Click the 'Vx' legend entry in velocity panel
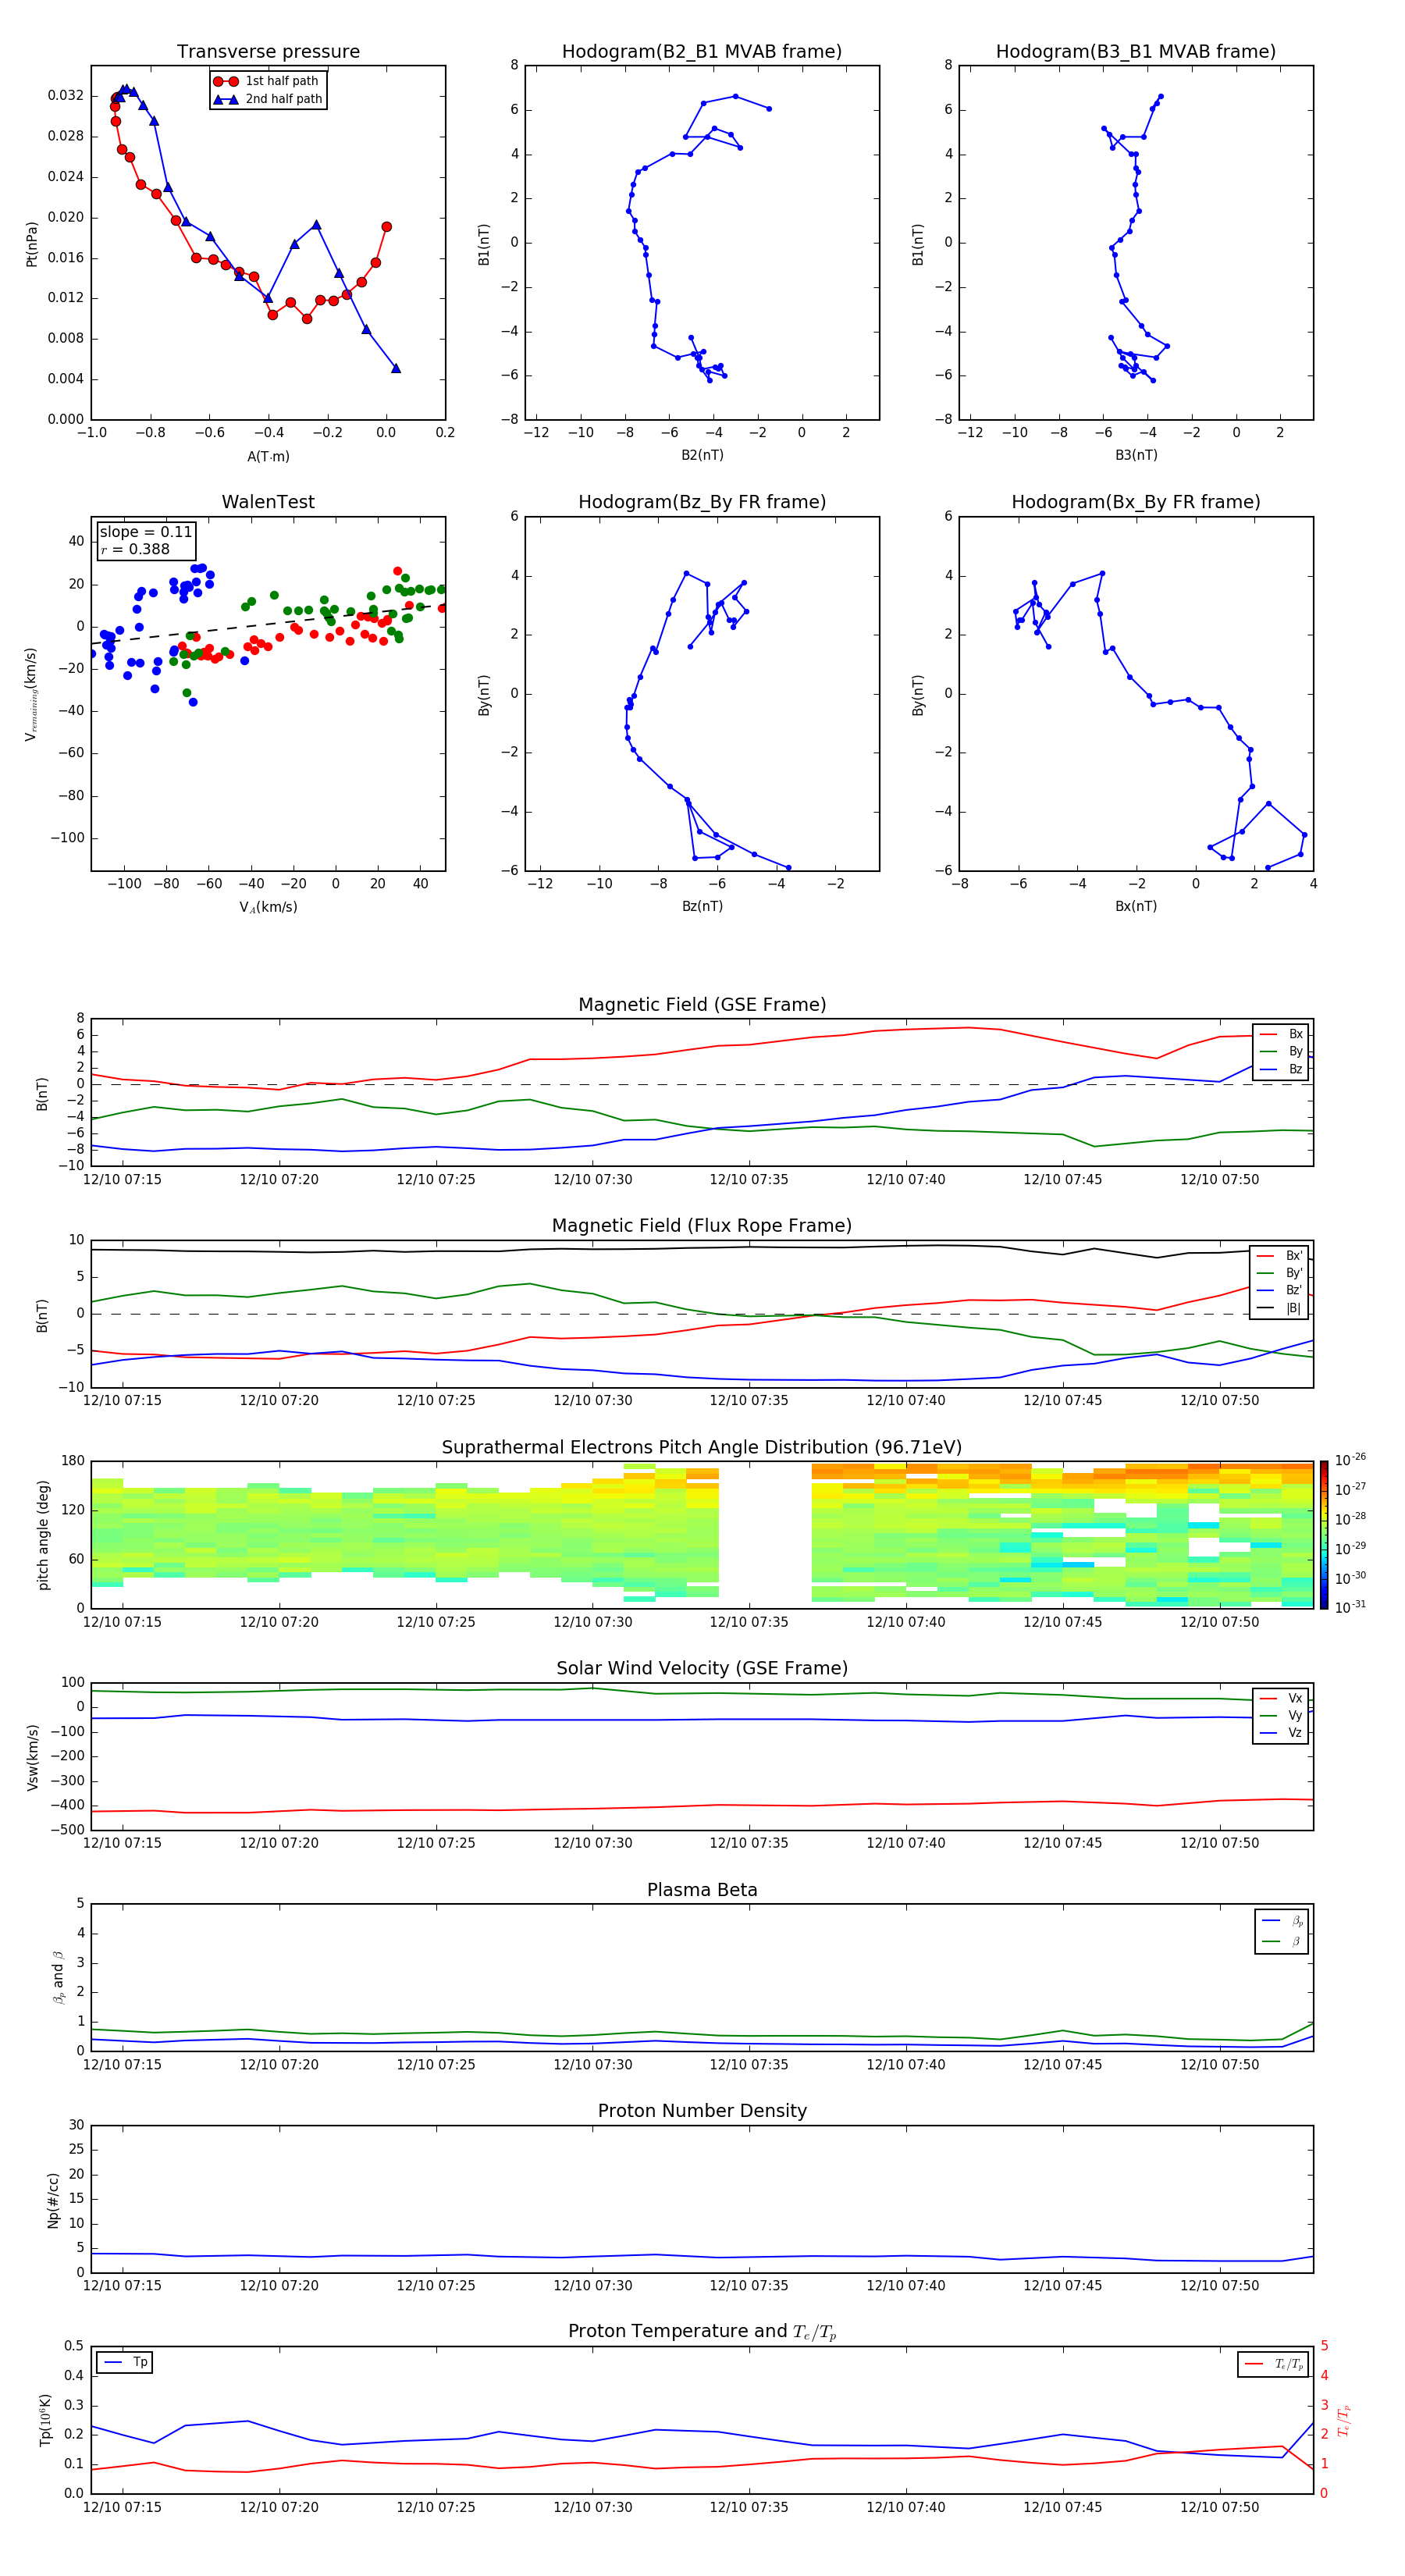This screenshot has height=2576, width=1405. point(1281,1698)
